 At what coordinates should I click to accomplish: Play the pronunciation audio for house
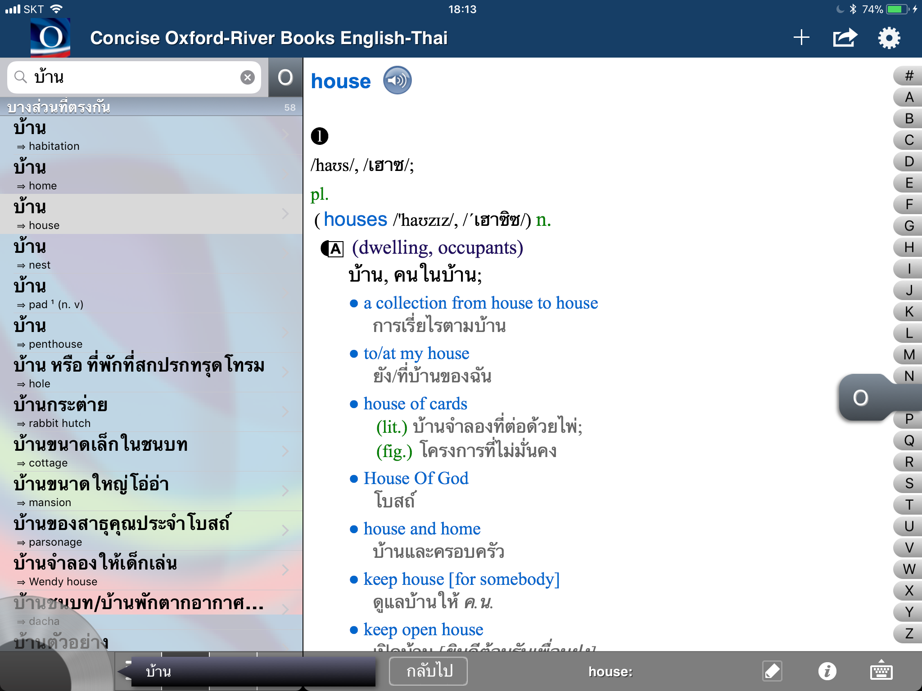[x=397, y=81]
